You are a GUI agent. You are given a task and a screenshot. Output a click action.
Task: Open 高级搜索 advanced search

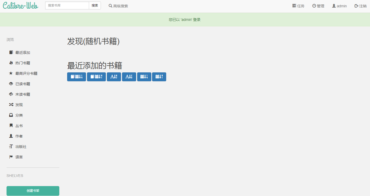[118, 5]
